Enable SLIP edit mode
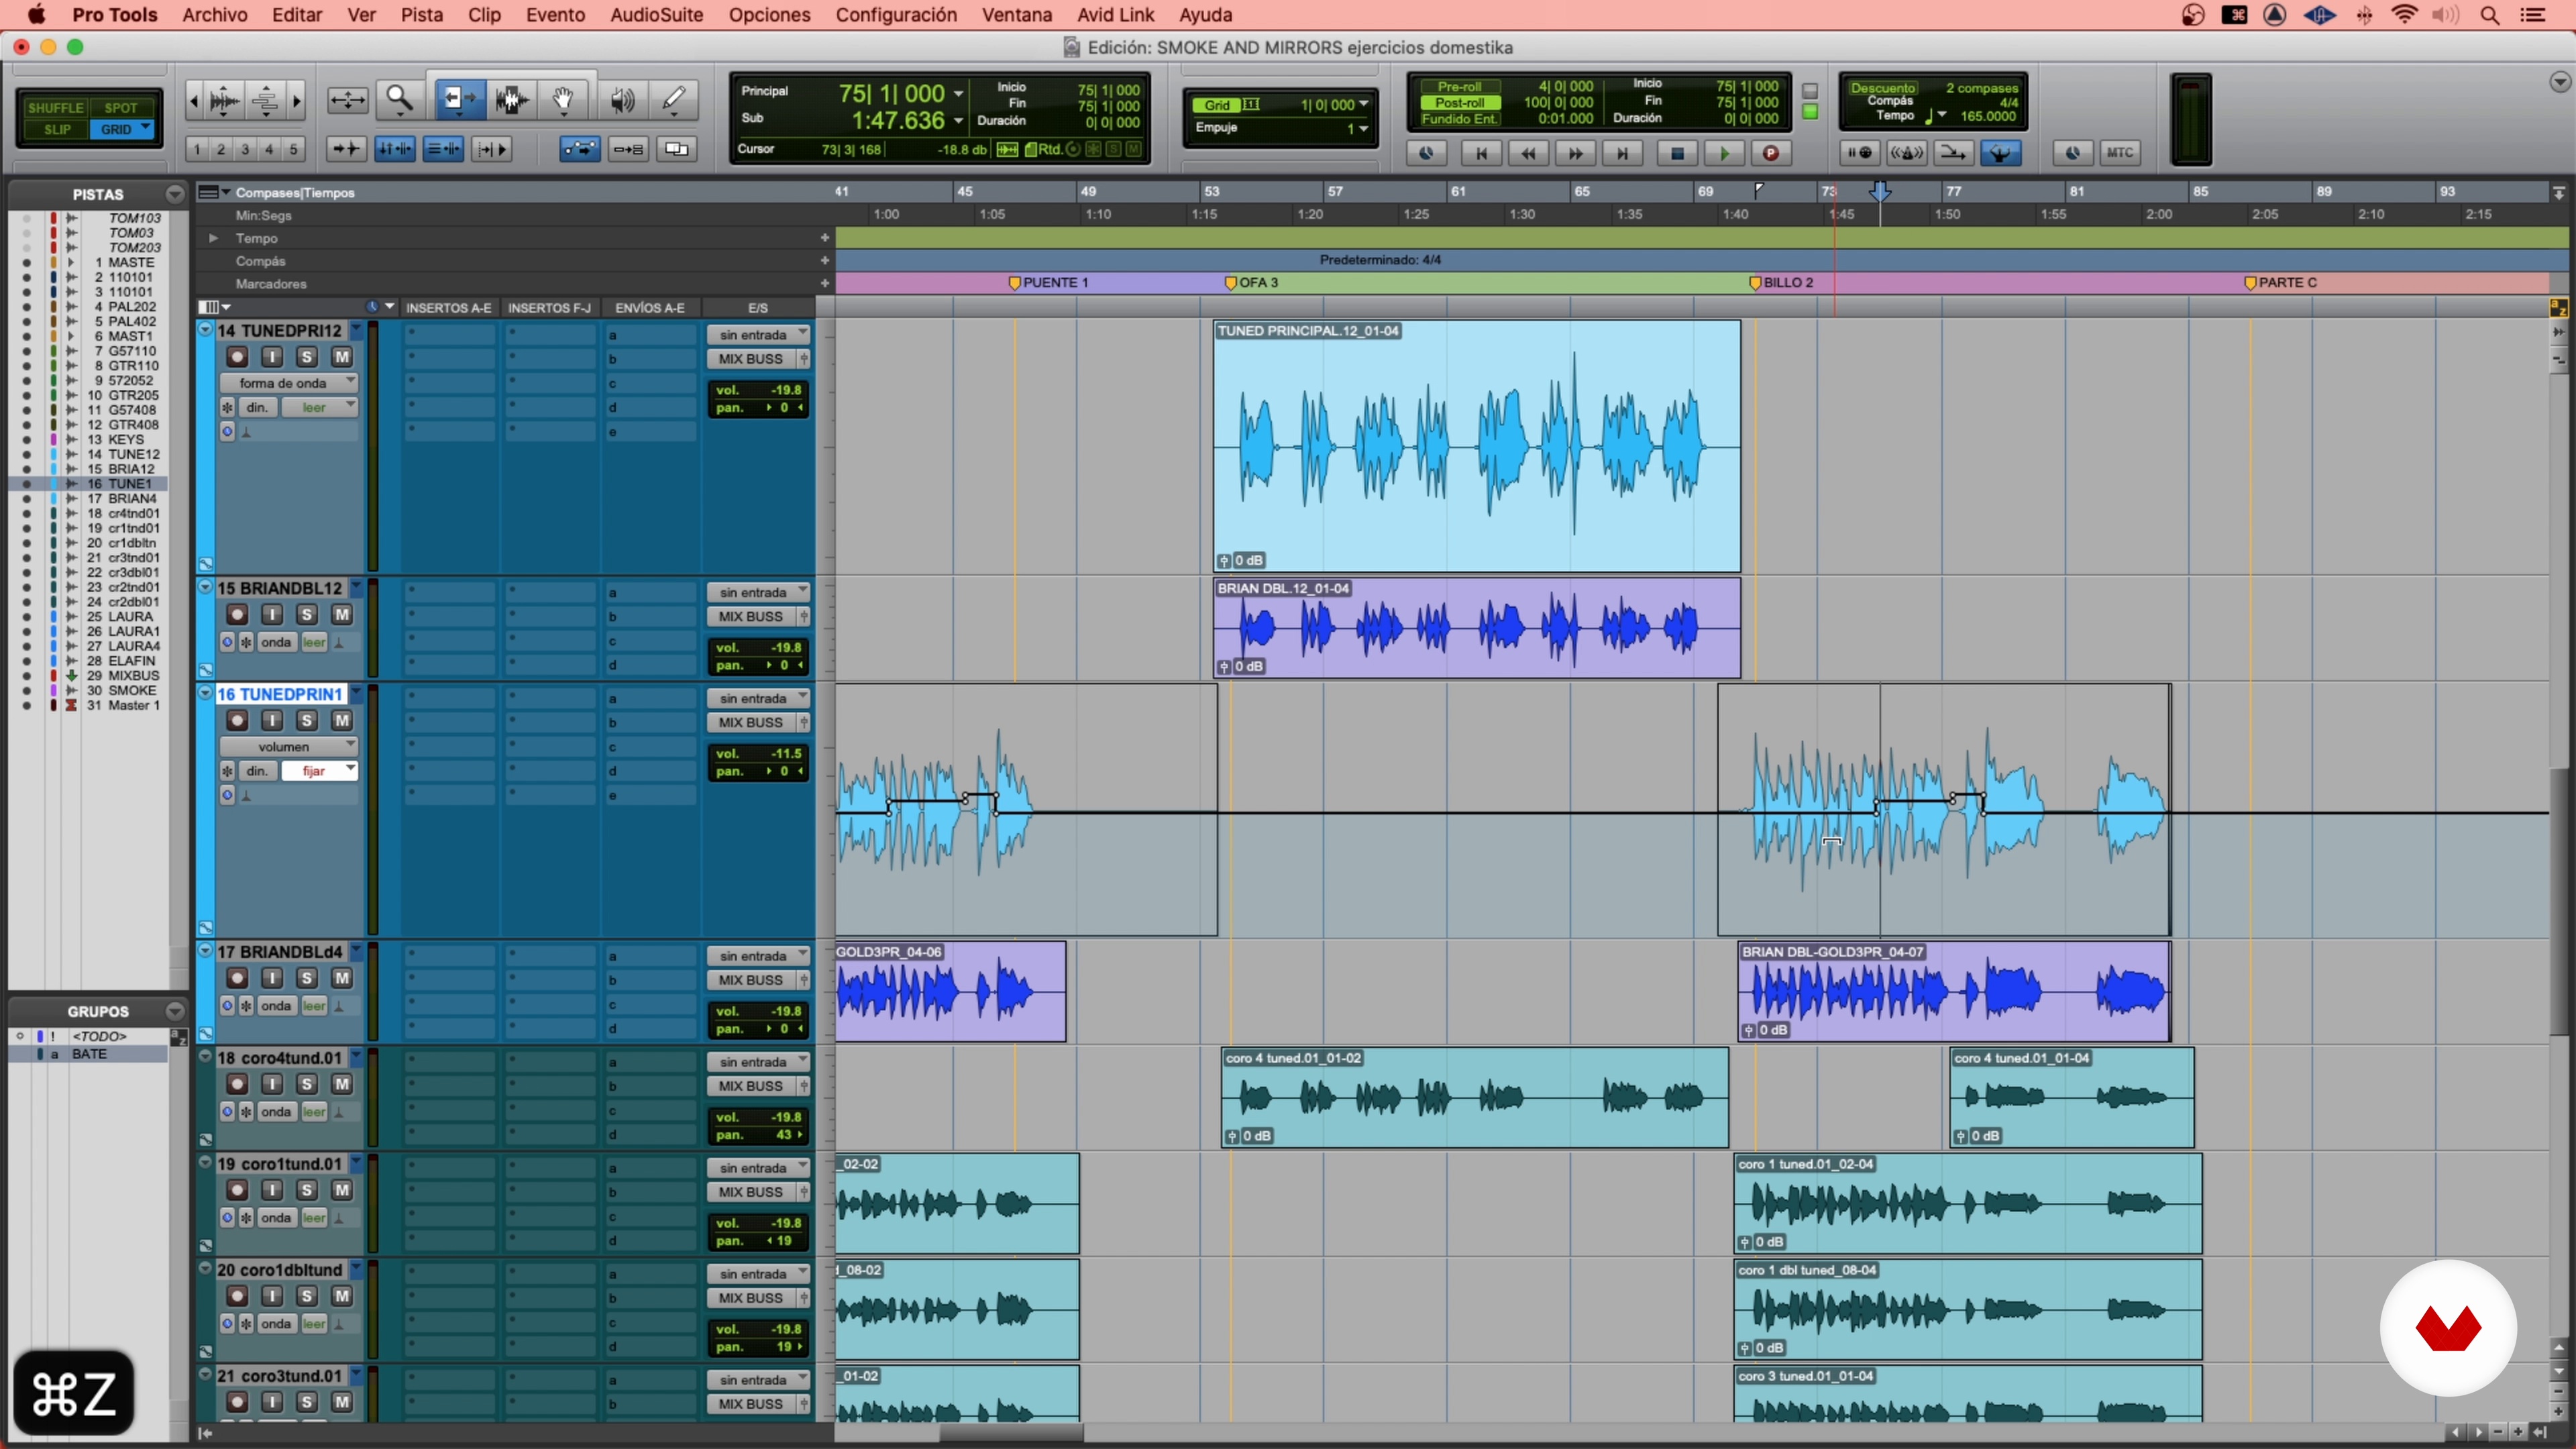Viewport: 2576px width, 1449px height. [x=57, y=130]
